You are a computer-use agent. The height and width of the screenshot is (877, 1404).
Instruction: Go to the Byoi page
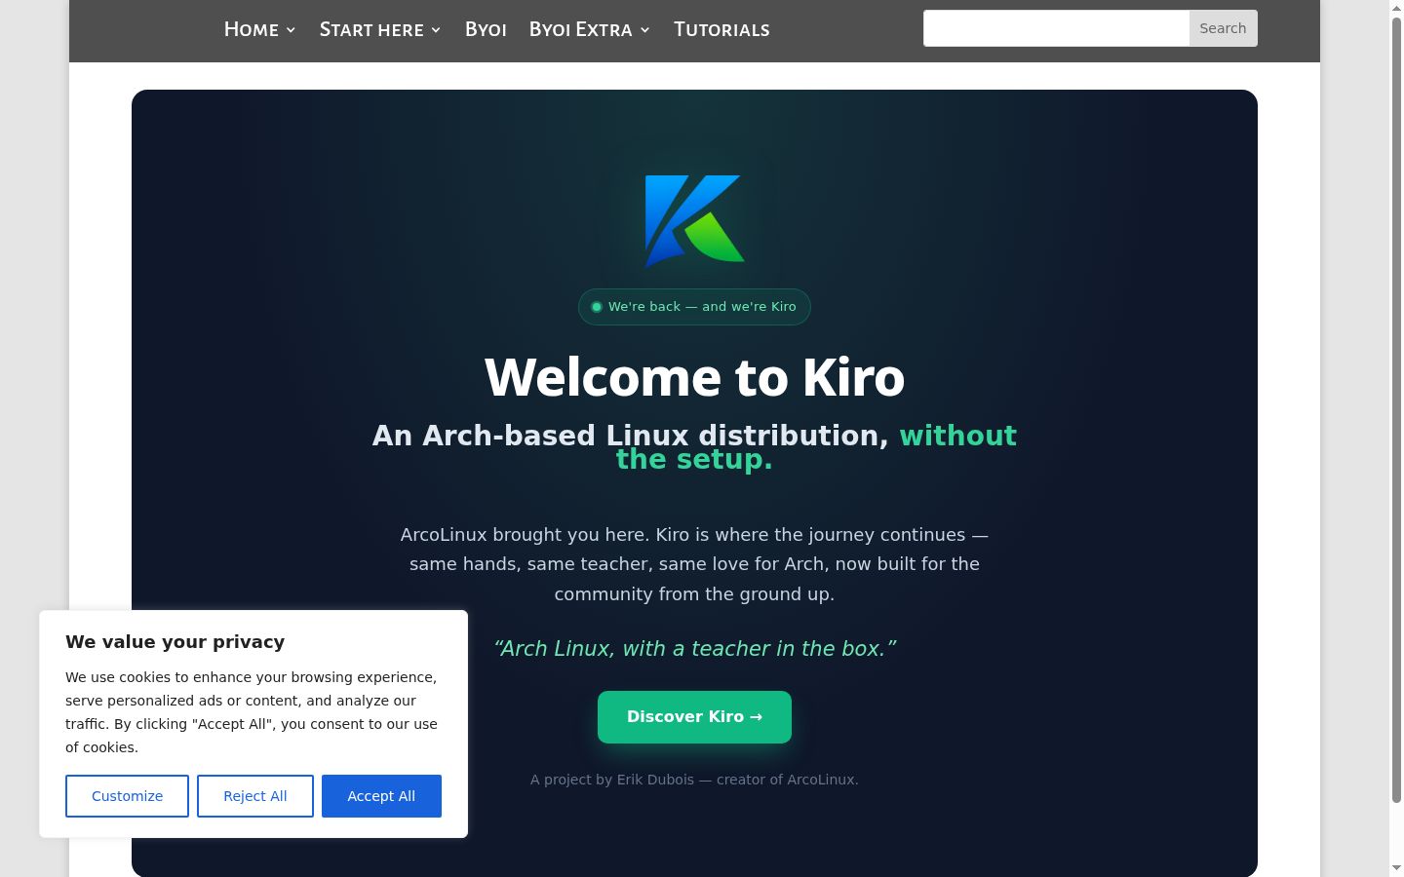click(486, 29)
